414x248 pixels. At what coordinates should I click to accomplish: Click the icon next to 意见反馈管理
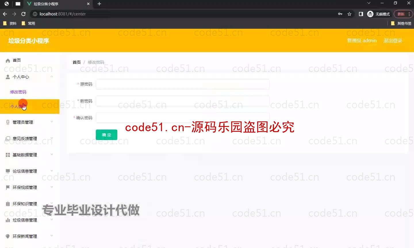coord(8,139)
